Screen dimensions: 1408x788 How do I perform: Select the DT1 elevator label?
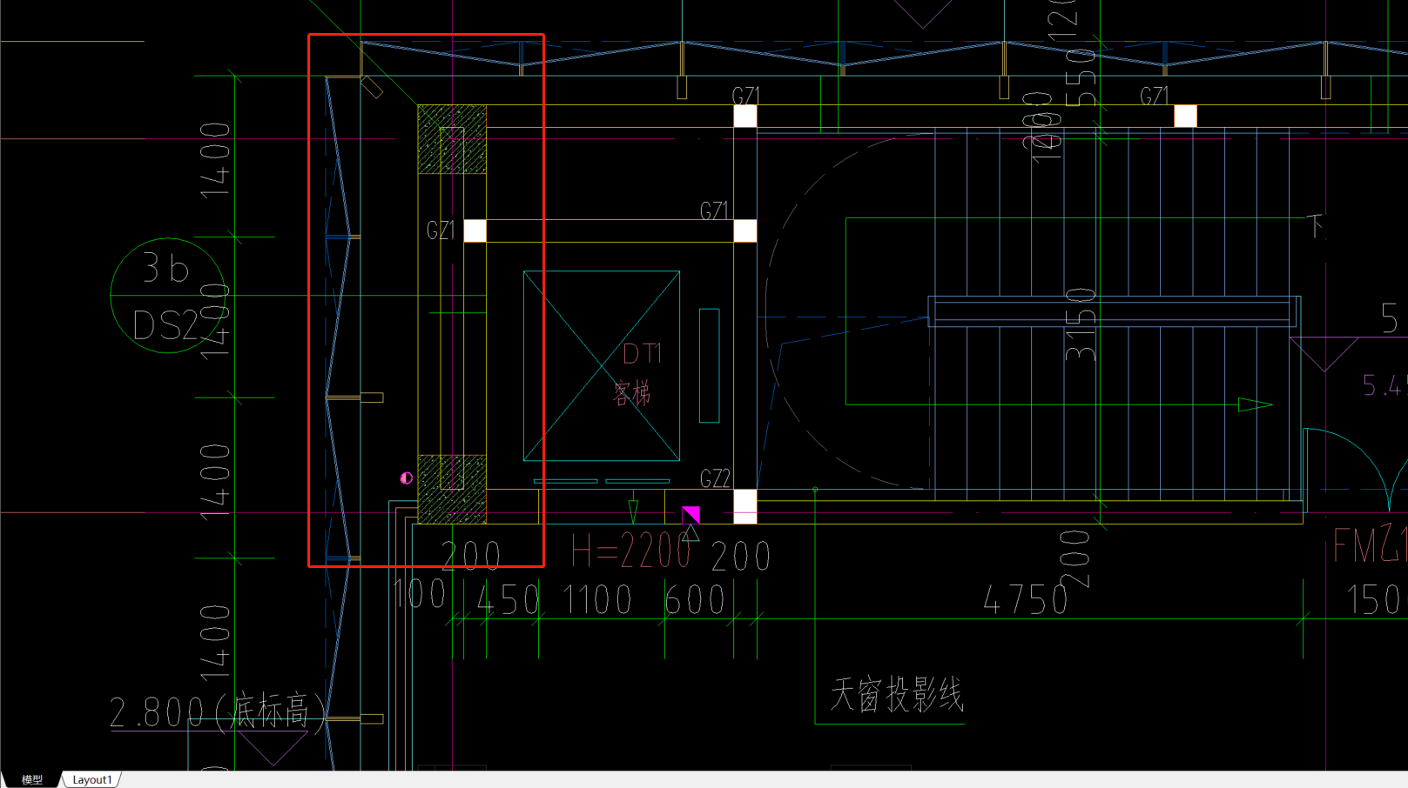642,353
